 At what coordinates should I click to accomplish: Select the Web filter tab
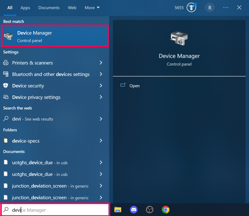pos(72,8)
